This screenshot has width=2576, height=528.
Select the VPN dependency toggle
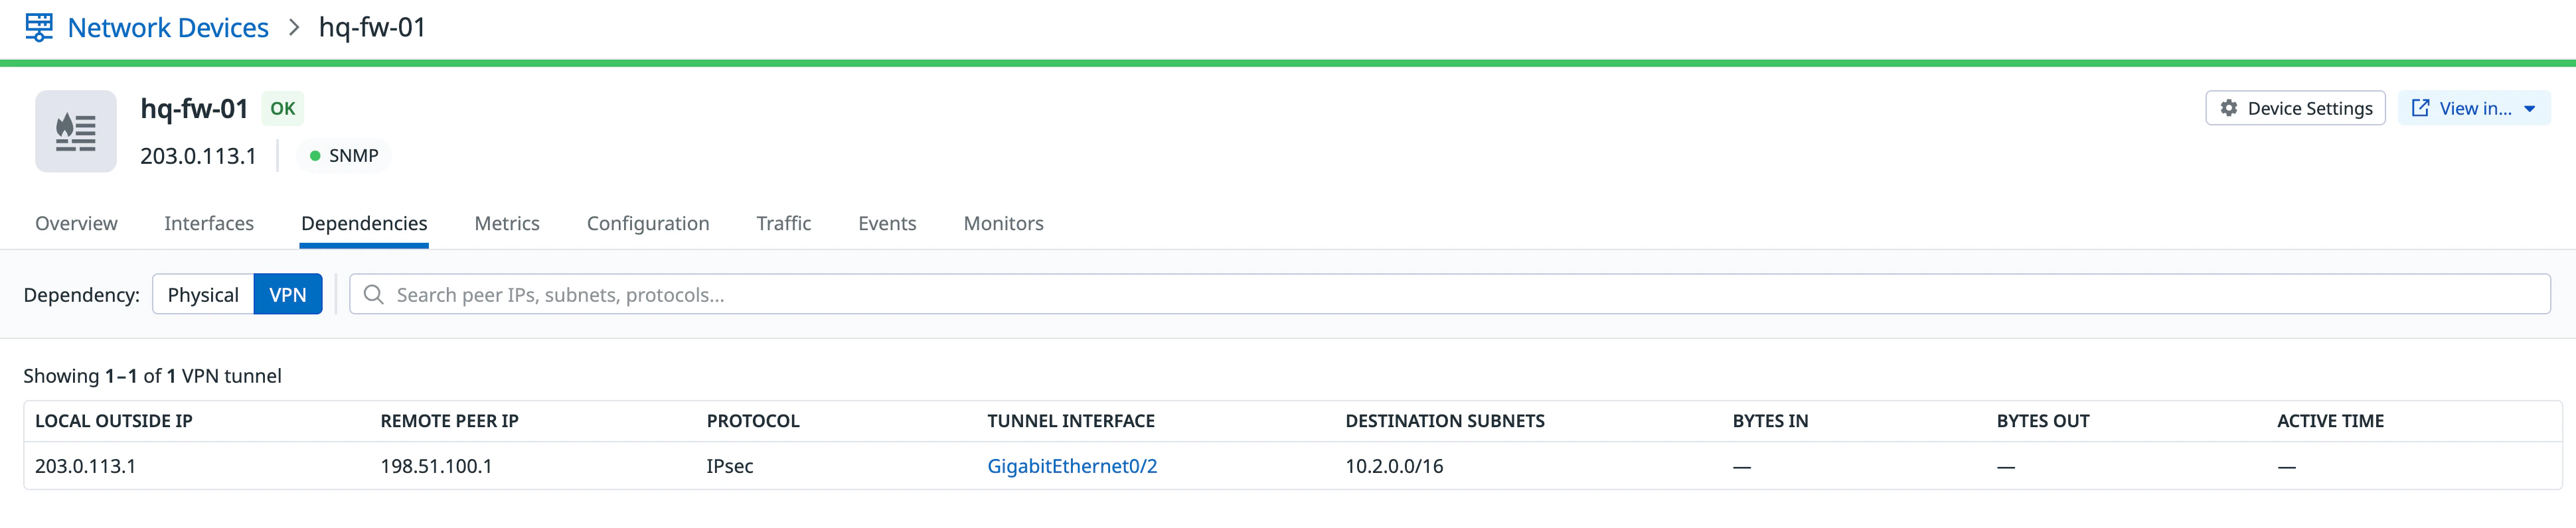click(x=288, y=294)
